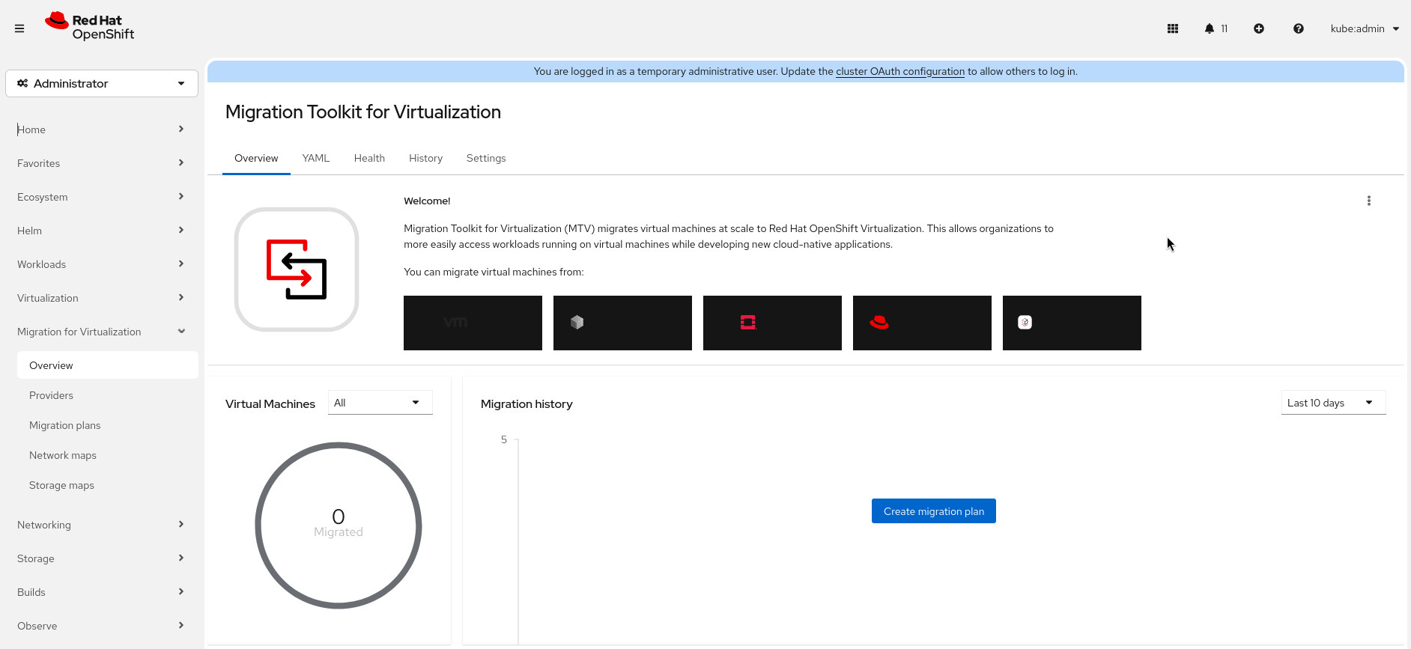Switch to the History tab
The width and height of the screenshot is (1411, 649).
(x=425, y=158)
